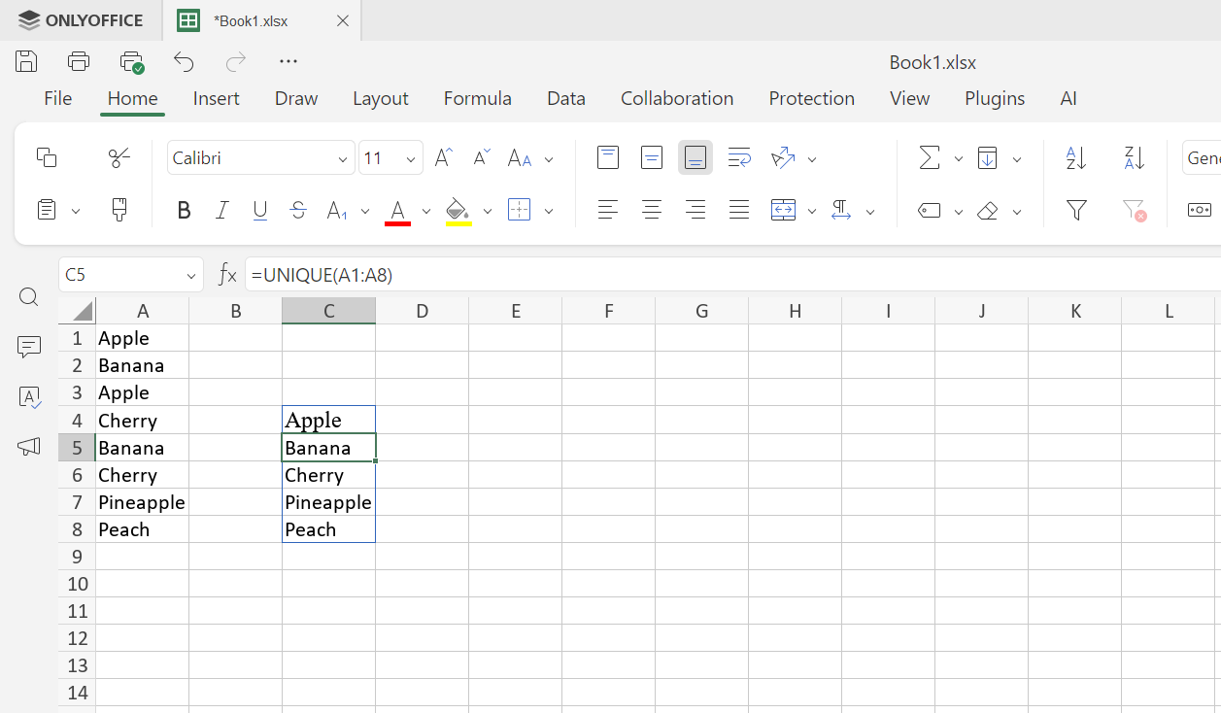Click the Save icon in the quick toolbar
This screenshot has height=713, width=1221.
(x=26, y=62)
